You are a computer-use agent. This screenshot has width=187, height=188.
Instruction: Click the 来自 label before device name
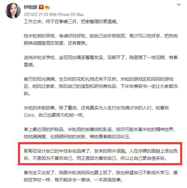click(53, 14)
